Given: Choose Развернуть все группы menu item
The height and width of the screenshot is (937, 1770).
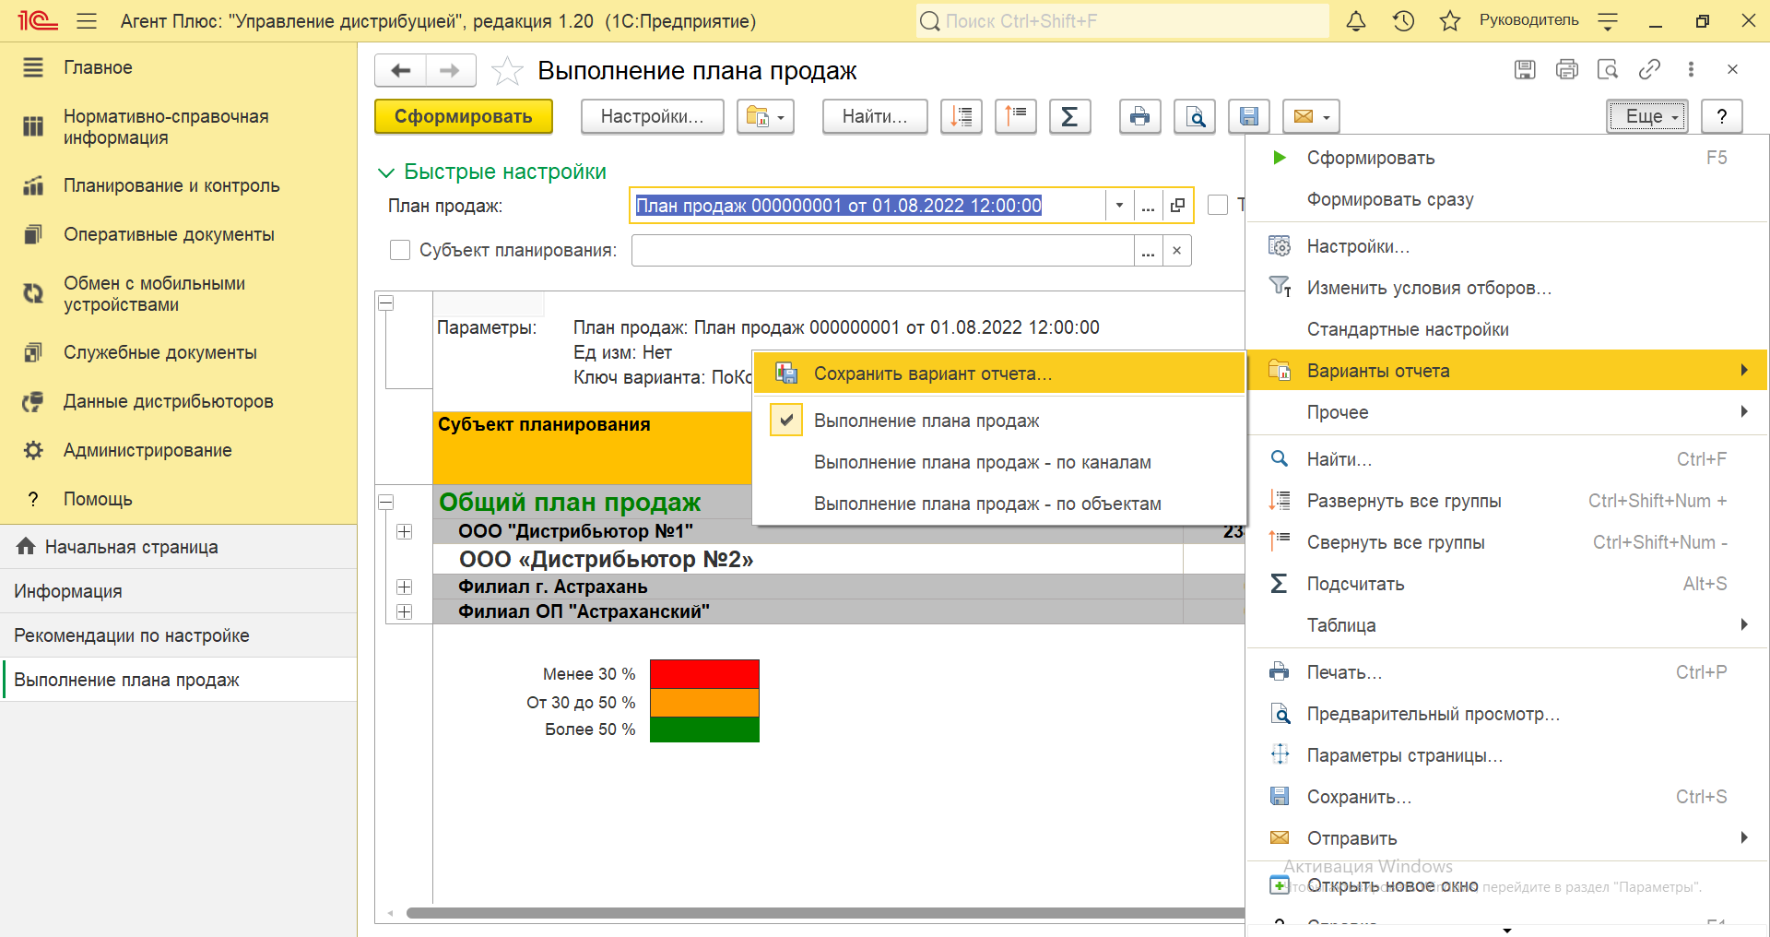Looking at the screenshot, I should pos(1507,501).
